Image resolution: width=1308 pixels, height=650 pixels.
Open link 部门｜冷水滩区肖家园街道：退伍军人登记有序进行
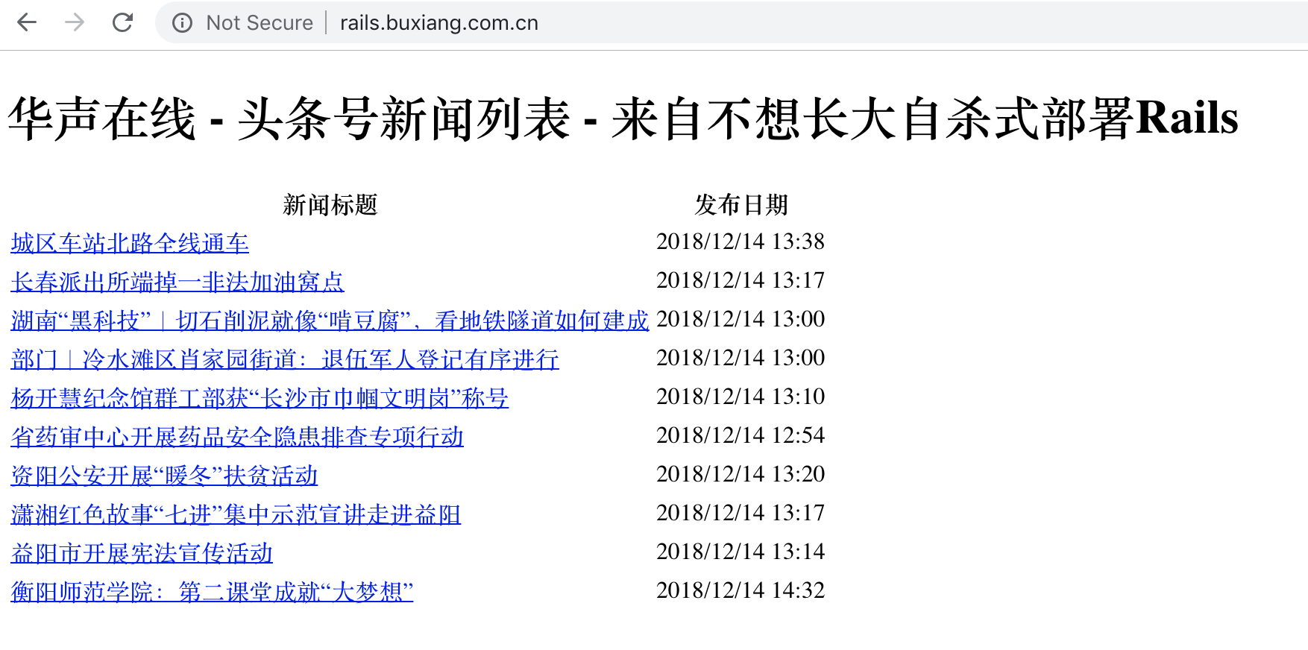pos(285,359)
